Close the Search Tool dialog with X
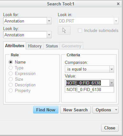 pyautogui.click(x=118, y=4)
